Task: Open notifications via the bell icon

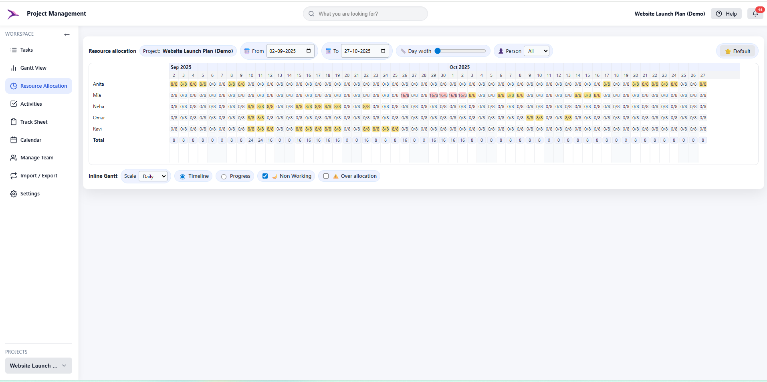Action: click(x=755, y=14)
